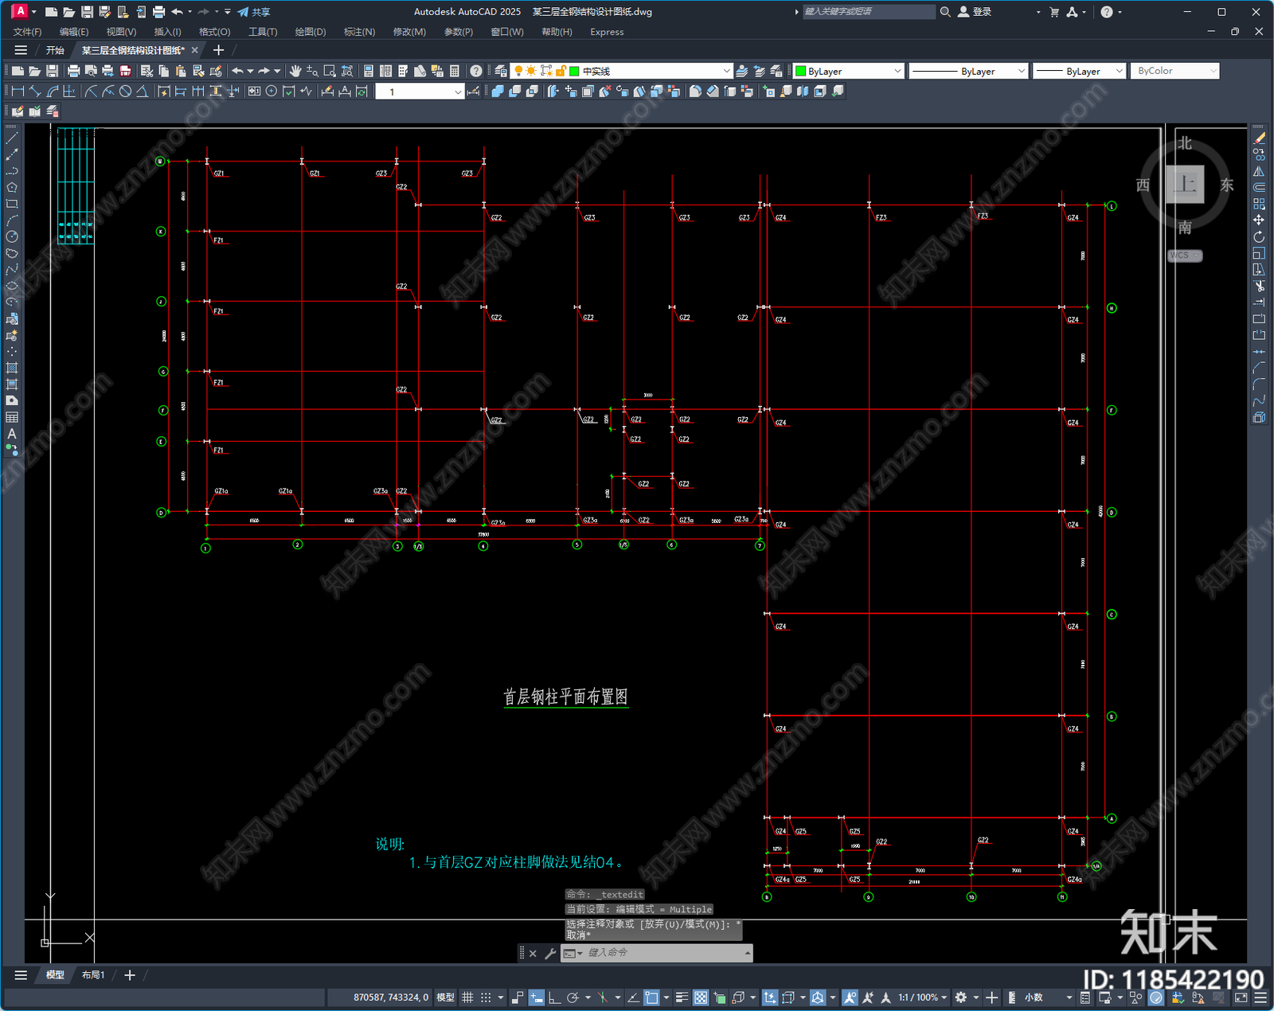The width and height of the screenshot is (1274, 1011).
Task: Click the search magnifier icon in title bar
Action: coord(945,12)
